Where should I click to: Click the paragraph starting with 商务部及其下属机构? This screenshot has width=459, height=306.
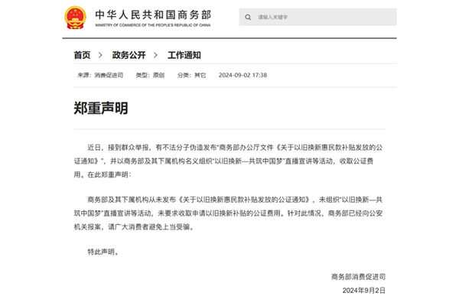click(229, 215)
